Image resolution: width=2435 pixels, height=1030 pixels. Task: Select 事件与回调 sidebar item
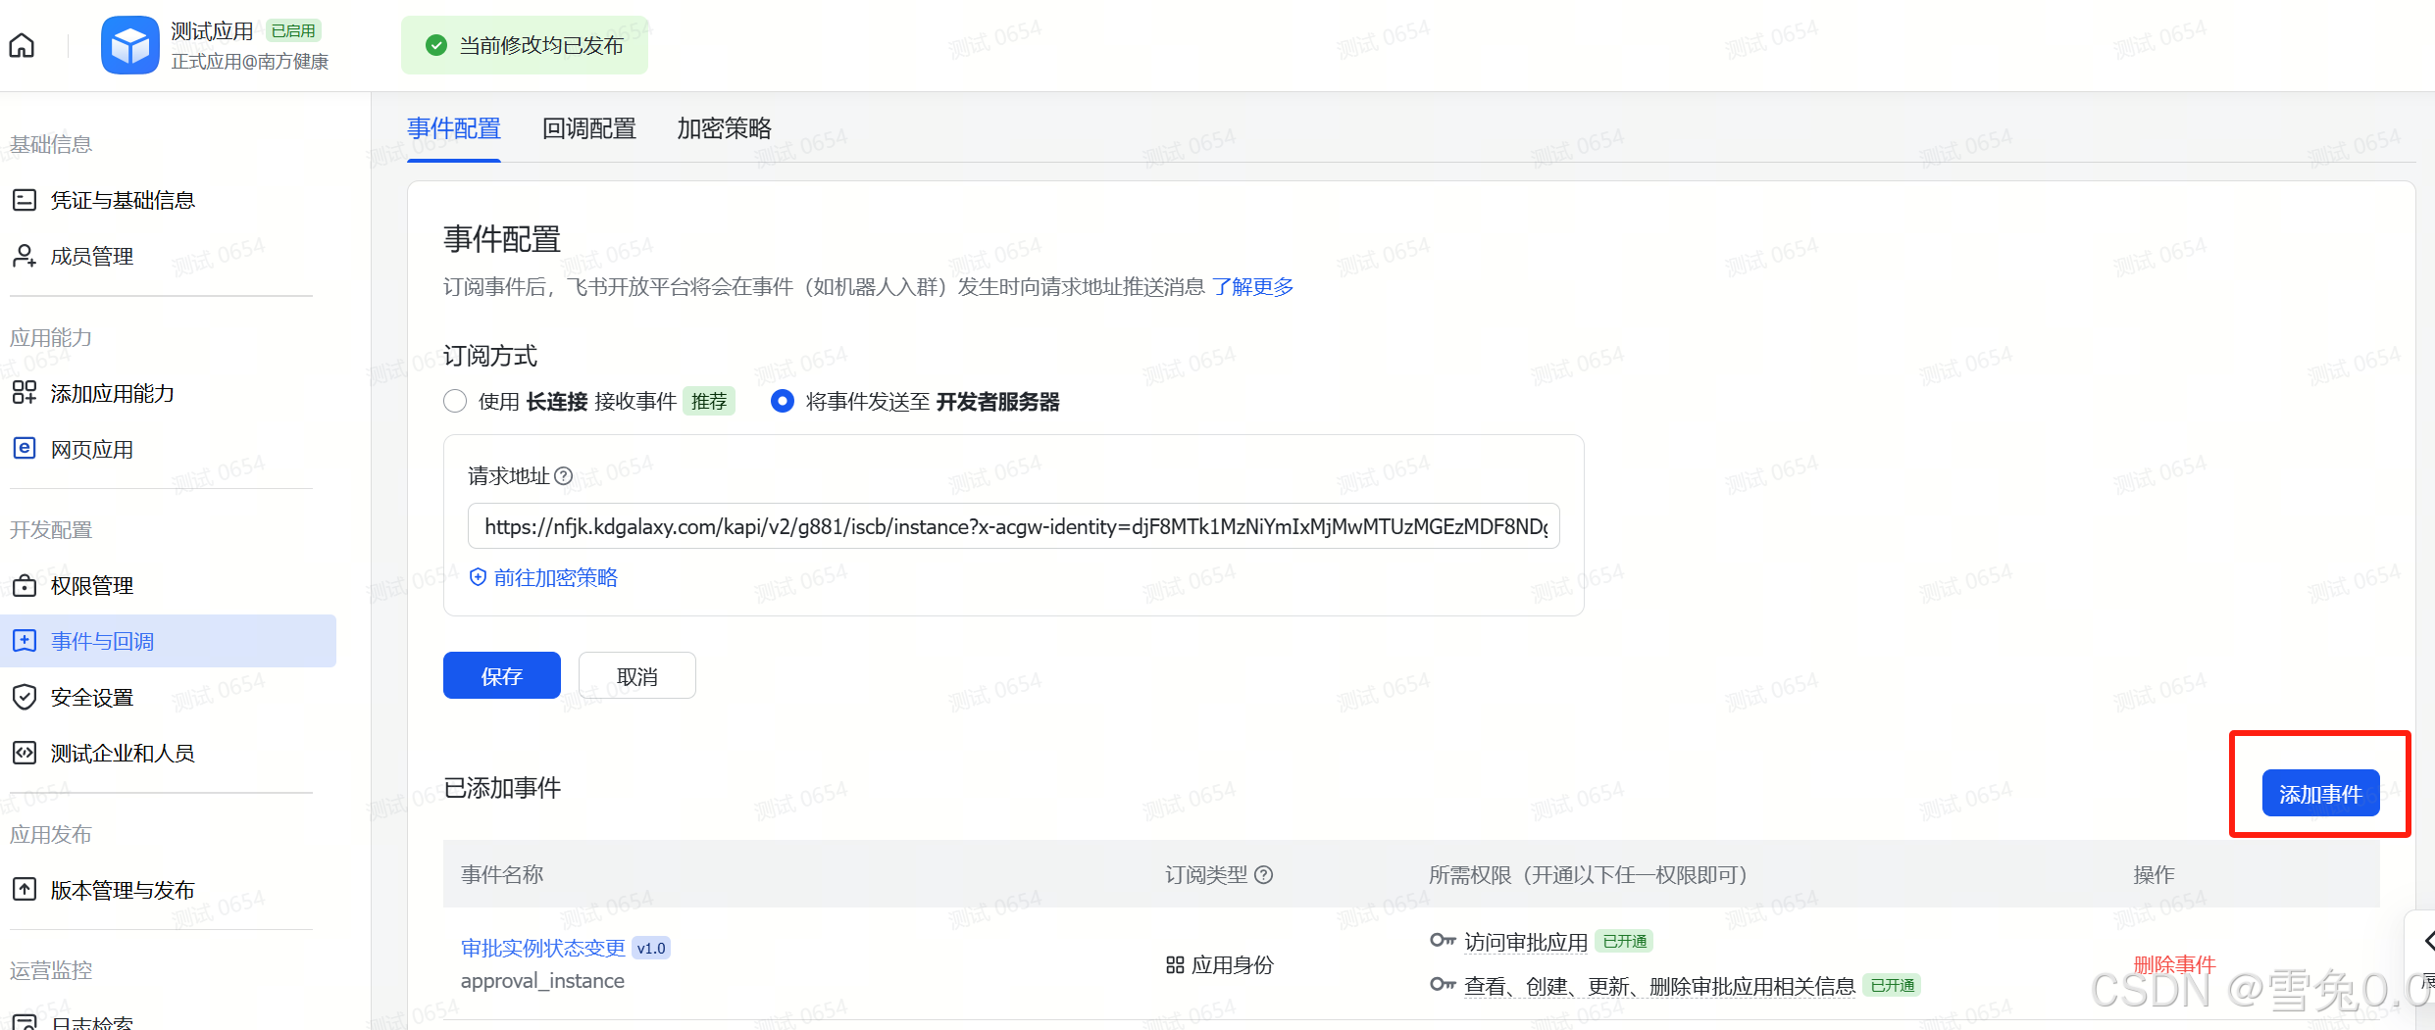(x=168, y=641)
